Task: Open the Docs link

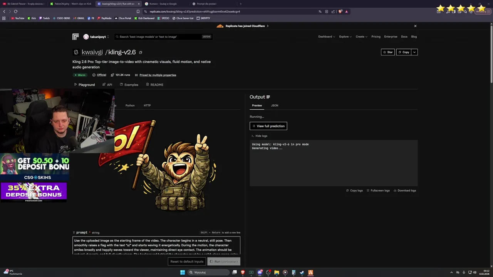Action: click(404, 37)
